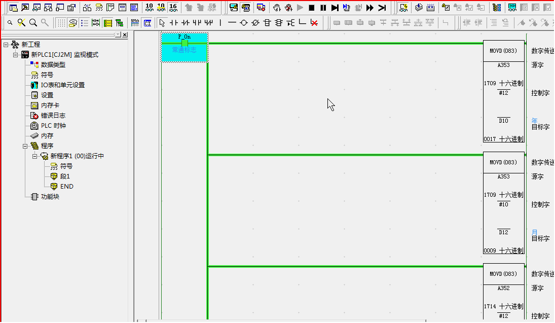Toggle hexadecimal monitor display (16)
The width and height of the screenshot is (555, 323).
[173, 8]
